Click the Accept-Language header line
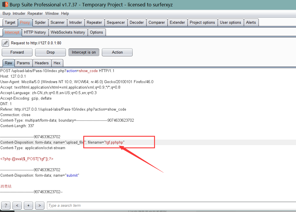296x212 pixels. pos(48,93)
